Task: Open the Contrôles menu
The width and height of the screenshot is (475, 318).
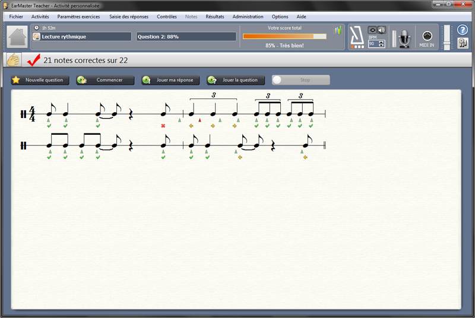Action: tap(167, 17)
